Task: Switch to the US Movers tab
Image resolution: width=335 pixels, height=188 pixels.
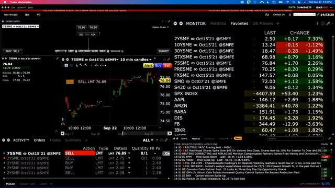Action: point(263,23)
